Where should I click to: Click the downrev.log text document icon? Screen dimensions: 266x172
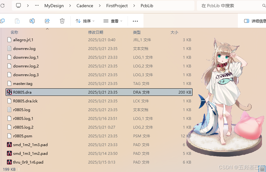coord(9,49)
